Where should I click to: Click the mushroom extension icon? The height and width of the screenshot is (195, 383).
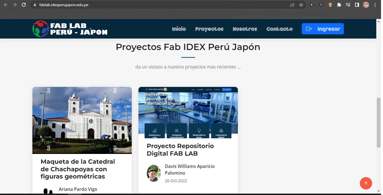[x=330, y=5]
